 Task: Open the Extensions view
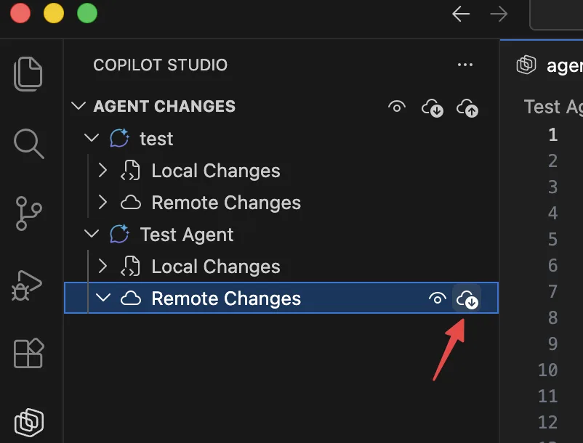click(x=28, y=354)
